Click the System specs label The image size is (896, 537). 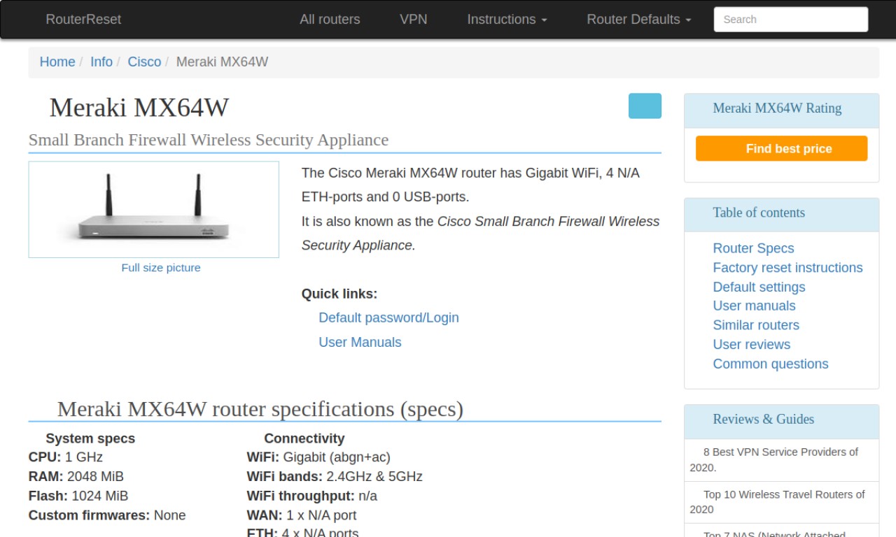[90, 438]
